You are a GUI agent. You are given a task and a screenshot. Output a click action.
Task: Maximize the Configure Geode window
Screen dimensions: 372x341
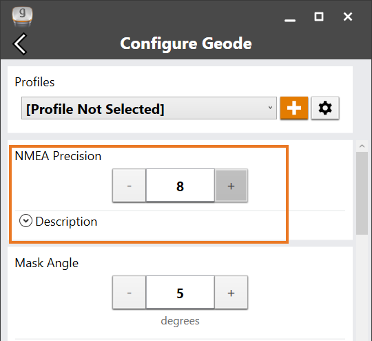pos(319,17)
